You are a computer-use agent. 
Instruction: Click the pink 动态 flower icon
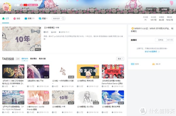tap(14, 19)
